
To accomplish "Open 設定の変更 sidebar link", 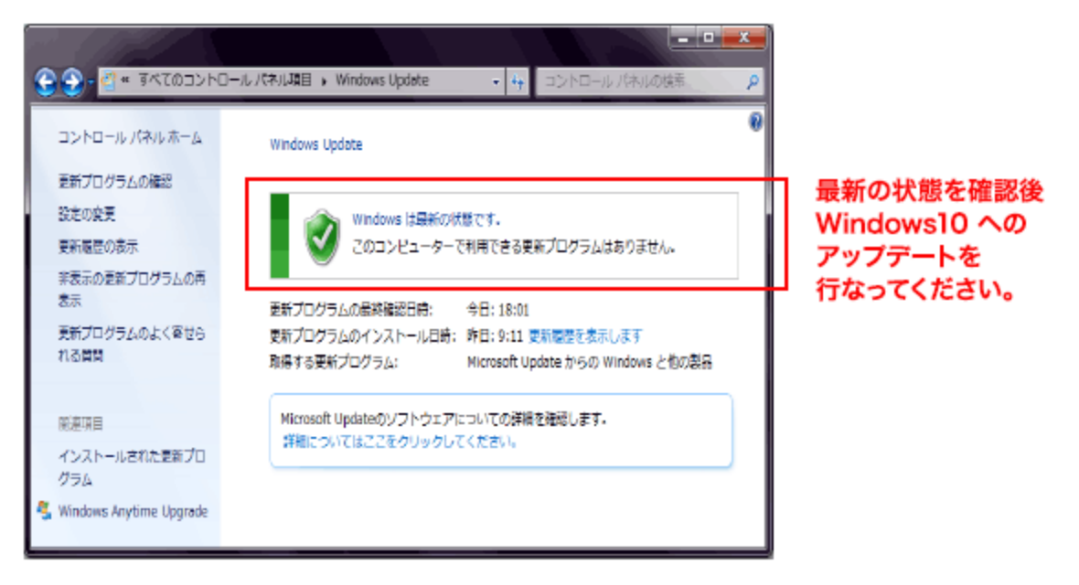I will (x=87, y=214).
